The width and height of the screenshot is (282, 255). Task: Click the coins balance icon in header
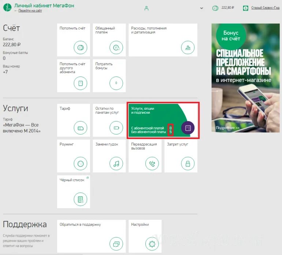pyautogui.click(x=215, y=8)
